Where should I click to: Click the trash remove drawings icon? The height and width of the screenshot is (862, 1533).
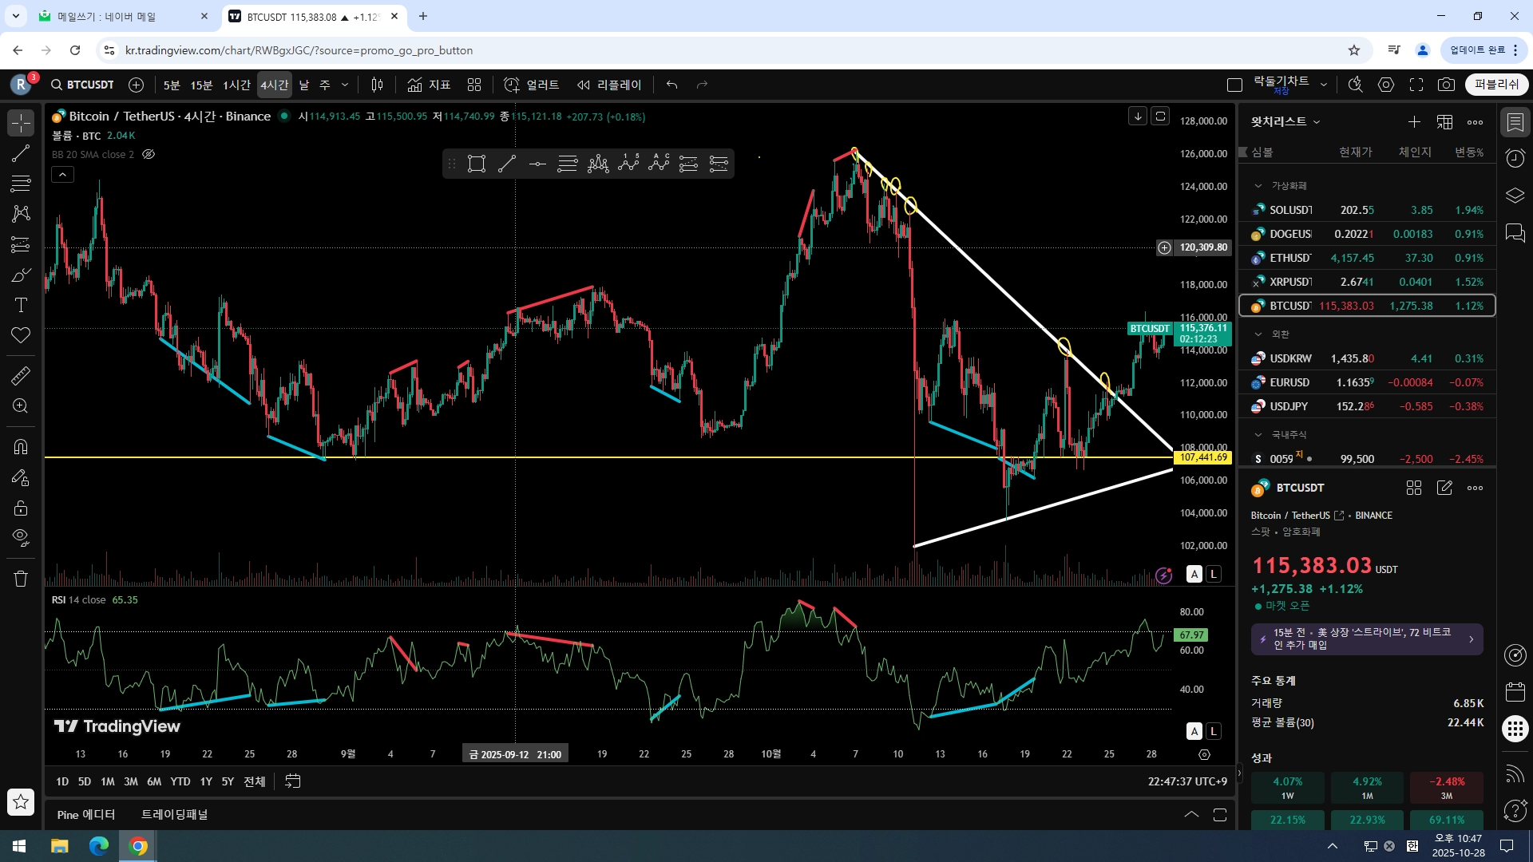pyautogui.click(x=21, y=579)
